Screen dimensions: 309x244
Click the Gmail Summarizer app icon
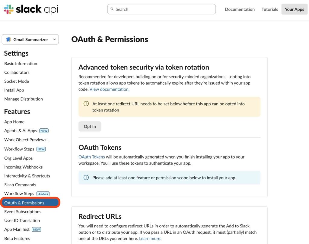pos(8,39)
